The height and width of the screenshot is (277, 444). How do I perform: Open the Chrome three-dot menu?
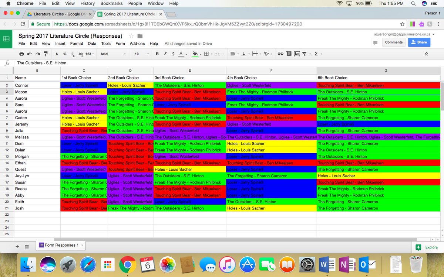[x=439, y=24]
